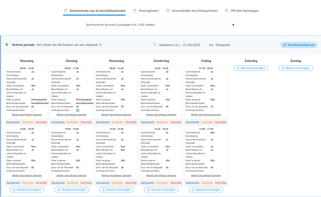Viewport: 321px width, 197px height.
Task: Add new slot for Zondag
Action: (x=296, y=68)
